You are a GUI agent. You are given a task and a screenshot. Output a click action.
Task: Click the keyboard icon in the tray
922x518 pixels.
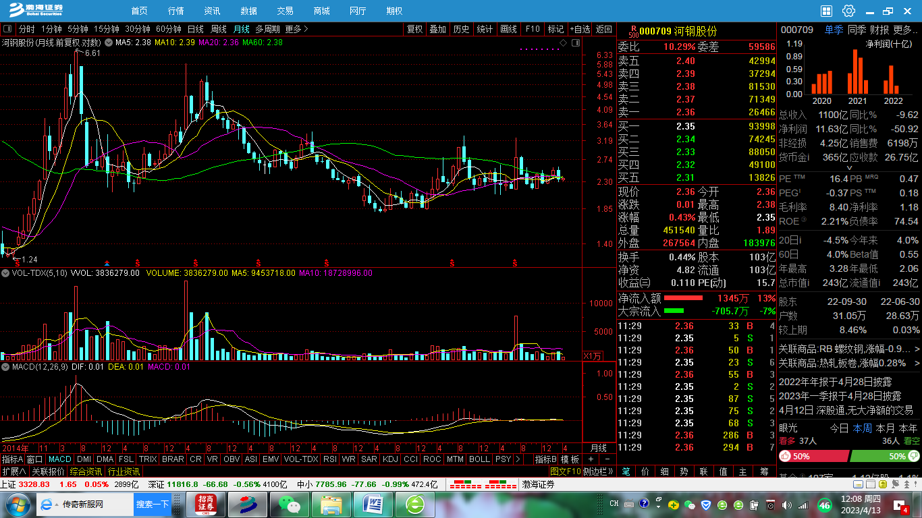630,505
